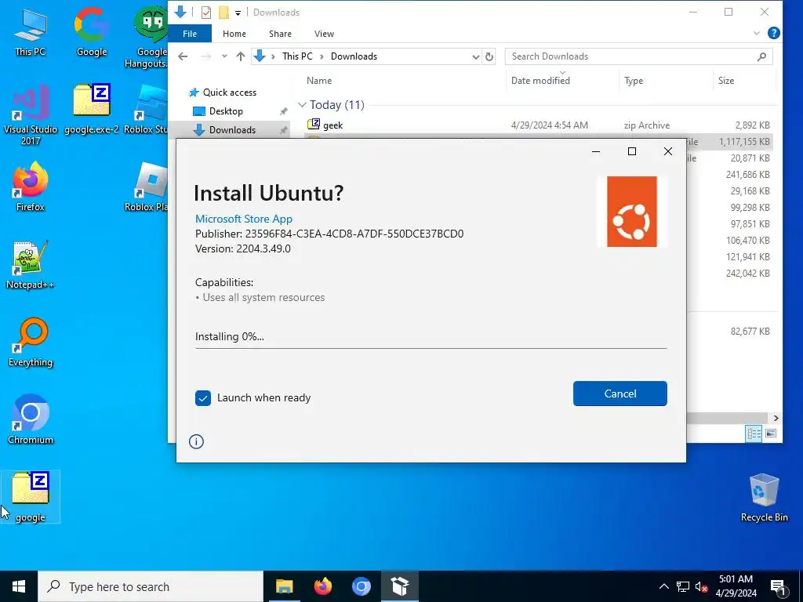Refresh the Downloads folder view
Viewport: 803px width, 602px height.
tap(489, 56)
